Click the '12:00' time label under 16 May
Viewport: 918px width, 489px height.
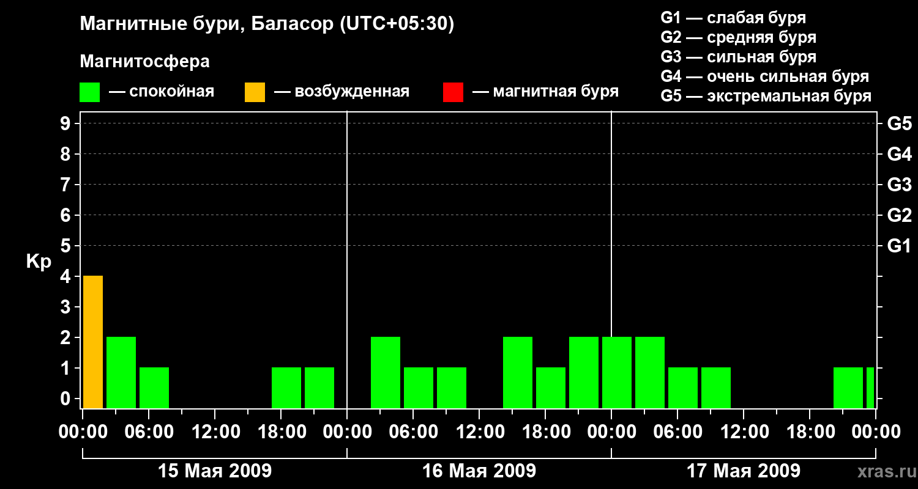tap(479, 432)
